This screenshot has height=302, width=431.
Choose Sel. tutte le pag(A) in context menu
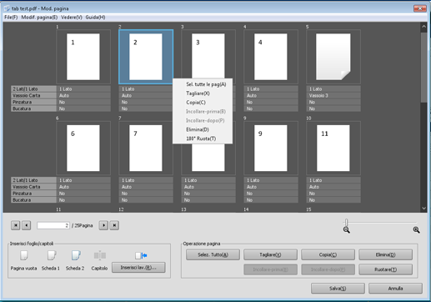click(x=206, y=84)
